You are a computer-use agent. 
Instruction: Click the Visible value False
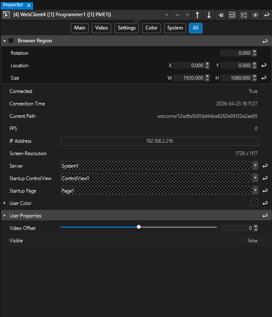253,241
